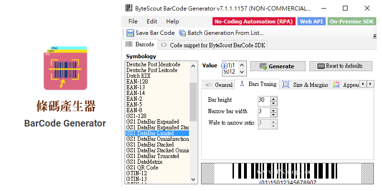Select EAN-13 in Symbology list
Viewport: 382px width, 191px height.
(x=158, y=87)
